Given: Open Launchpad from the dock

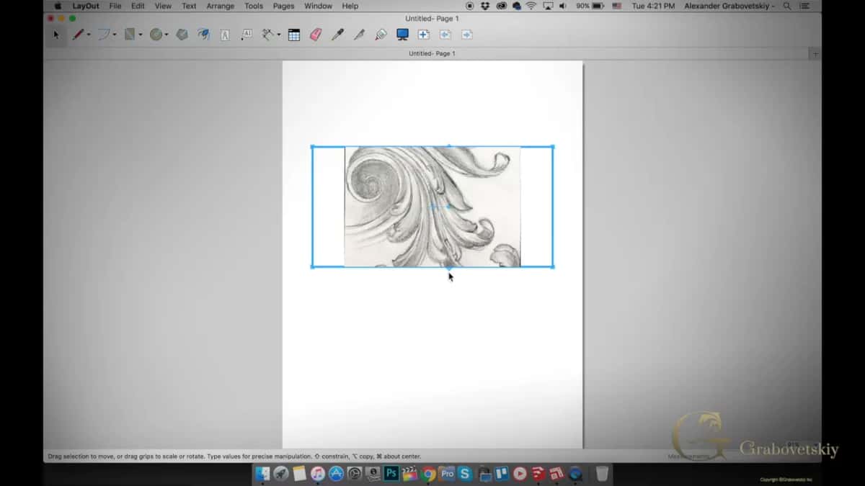Looking at the screenshot, I should (281, 474).
